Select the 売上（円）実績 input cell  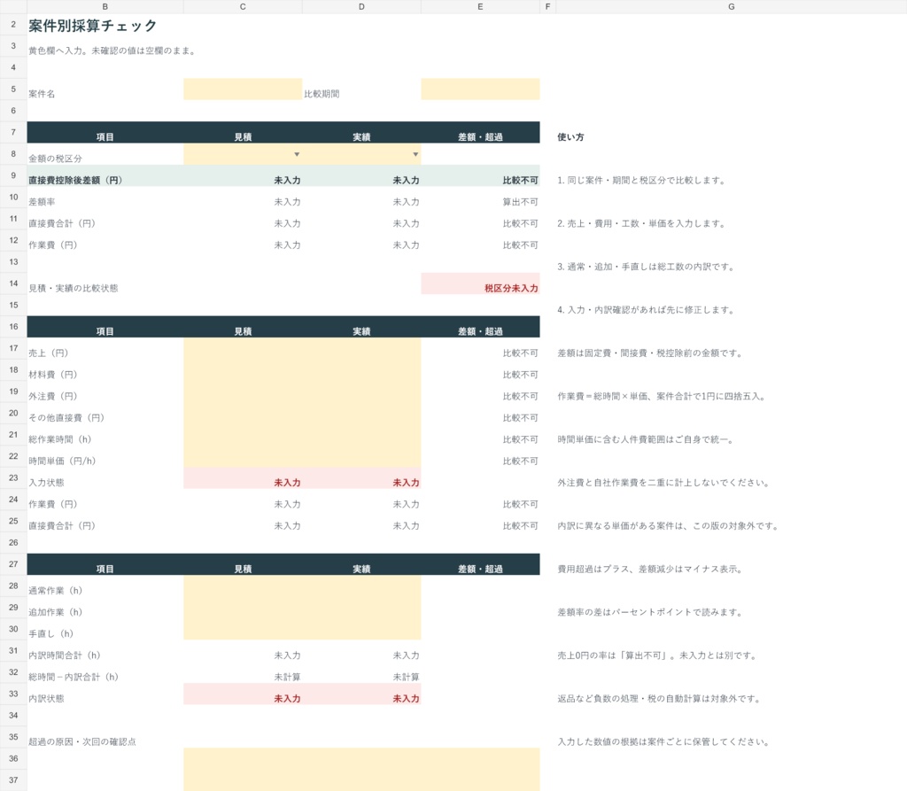point(361,348)
